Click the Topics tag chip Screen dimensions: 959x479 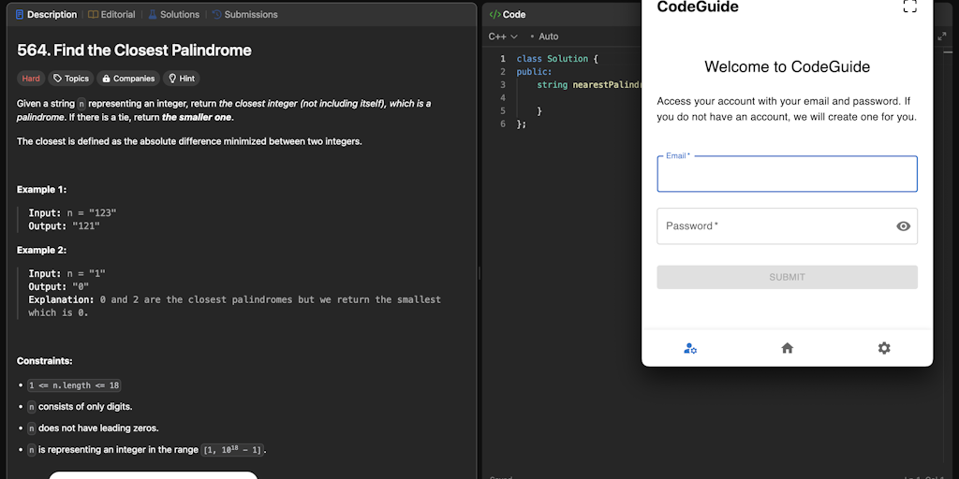tap(71, 79)
